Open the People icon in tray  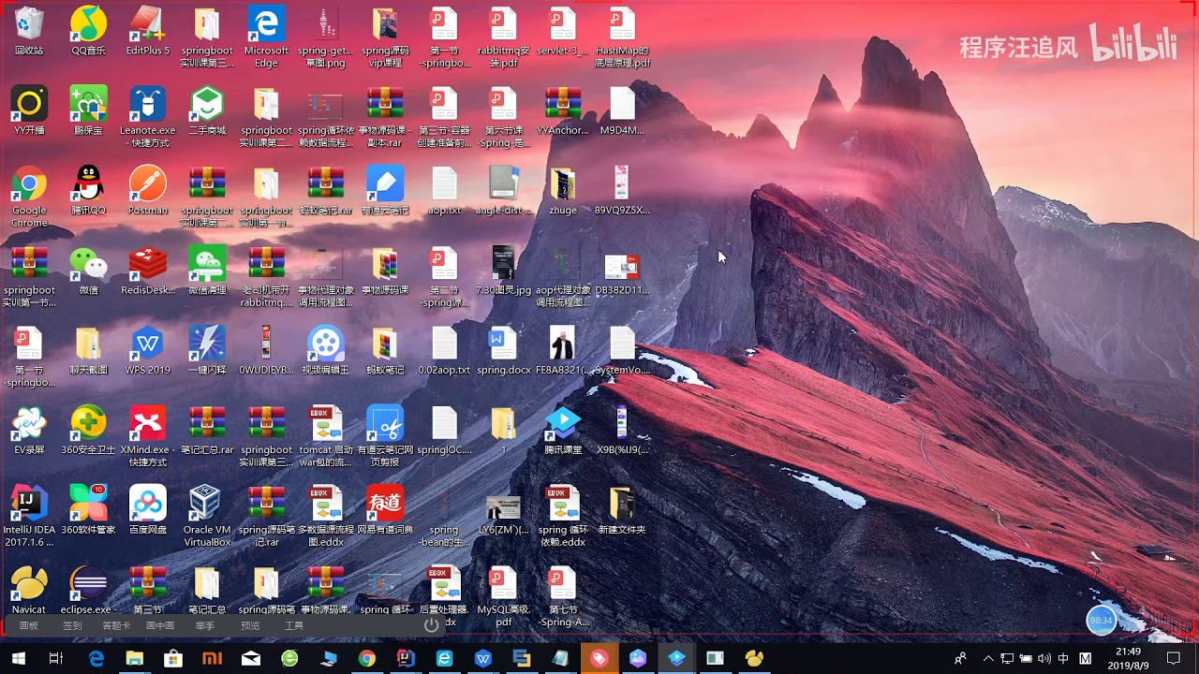[x=960, y=659]
